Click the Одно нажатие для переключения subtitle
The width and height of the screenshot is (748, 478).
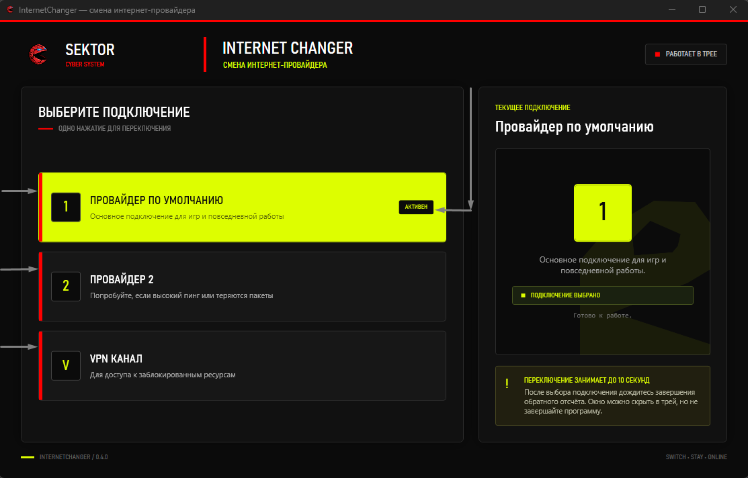pos(114,128)
